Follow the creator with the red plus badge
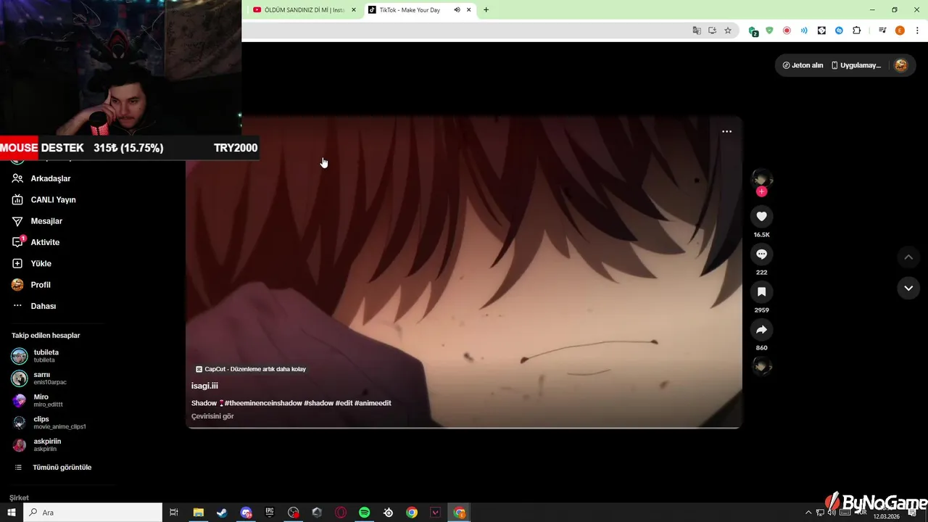Screen dimensions: 928x522 pos(761,191)
